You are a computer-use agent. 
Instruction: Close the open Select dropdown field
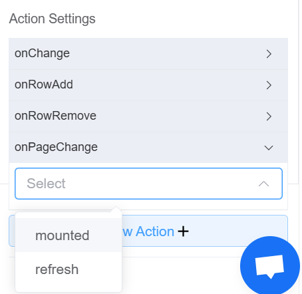pyautogui.click(x=148, y=184)
